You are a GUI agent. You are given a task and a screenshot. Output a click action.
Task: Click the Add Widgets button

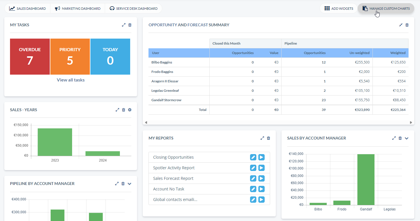pos(338,9)
